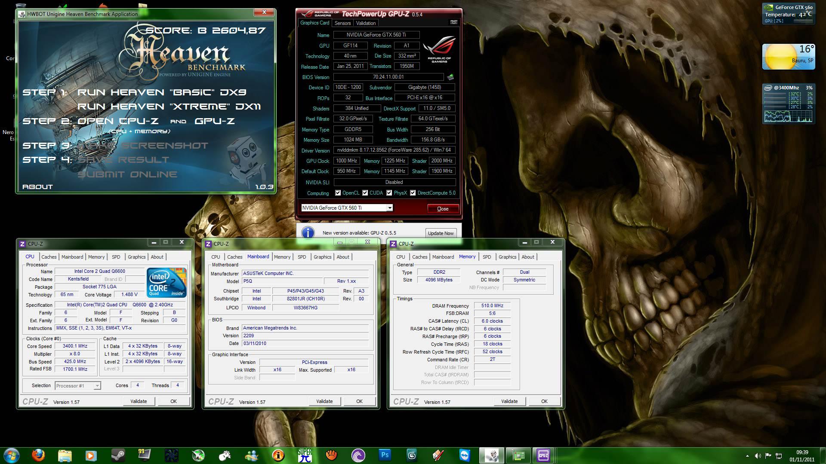The width and height of the screenshot is (826, 464).
Task: Open Steam from the taskbar
Action: pos(117,455)
